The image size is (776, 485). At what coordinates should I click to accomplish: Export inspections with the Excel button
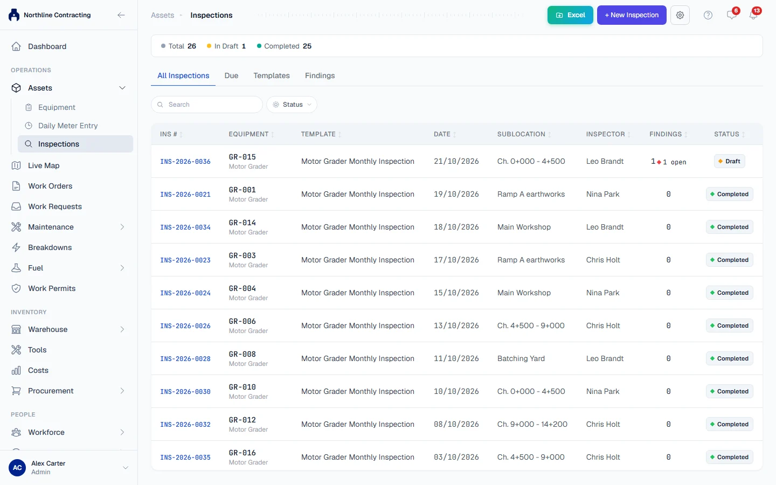point(570,15)
